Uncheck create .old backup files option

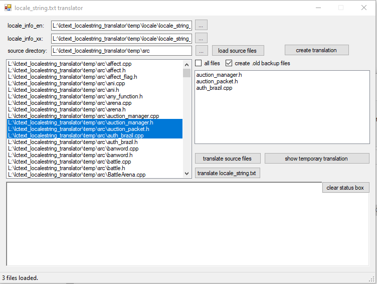pos(229,63)
